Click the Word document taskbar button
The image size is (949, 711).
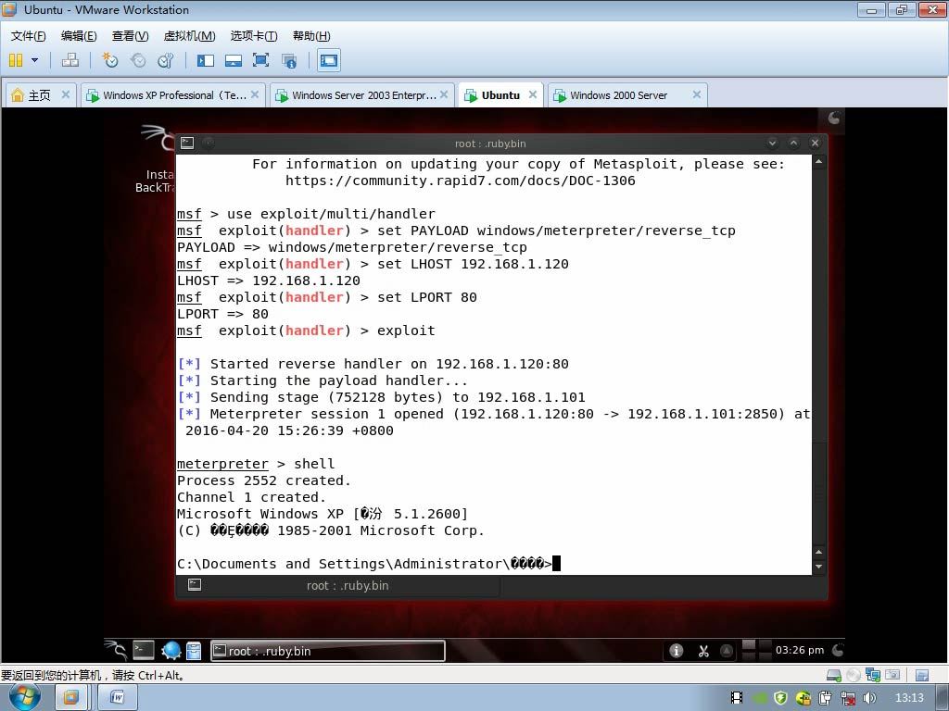(x=117, y=698)
